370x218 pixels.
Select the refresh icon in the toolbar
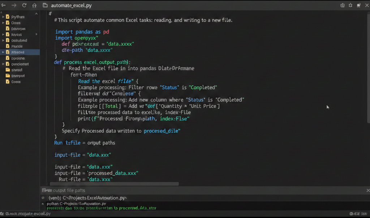pyautogui.click(x=24, y=5)
